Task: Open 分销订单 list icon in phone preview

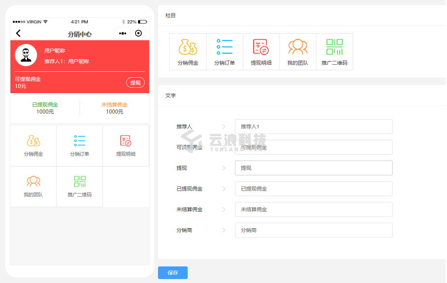Action: (80, 141)
